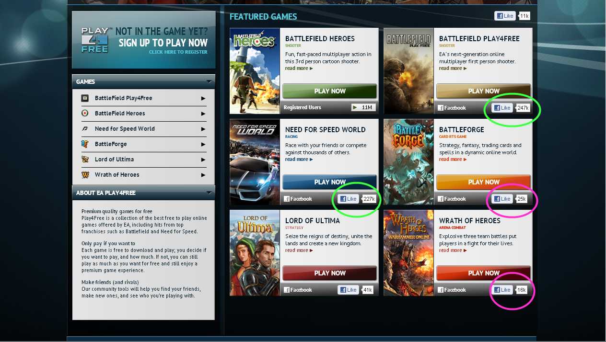Like Need for Speed World on Facebook
Image resolution: width=606 pixels, height=342 pixels.
tap(349, 199)
